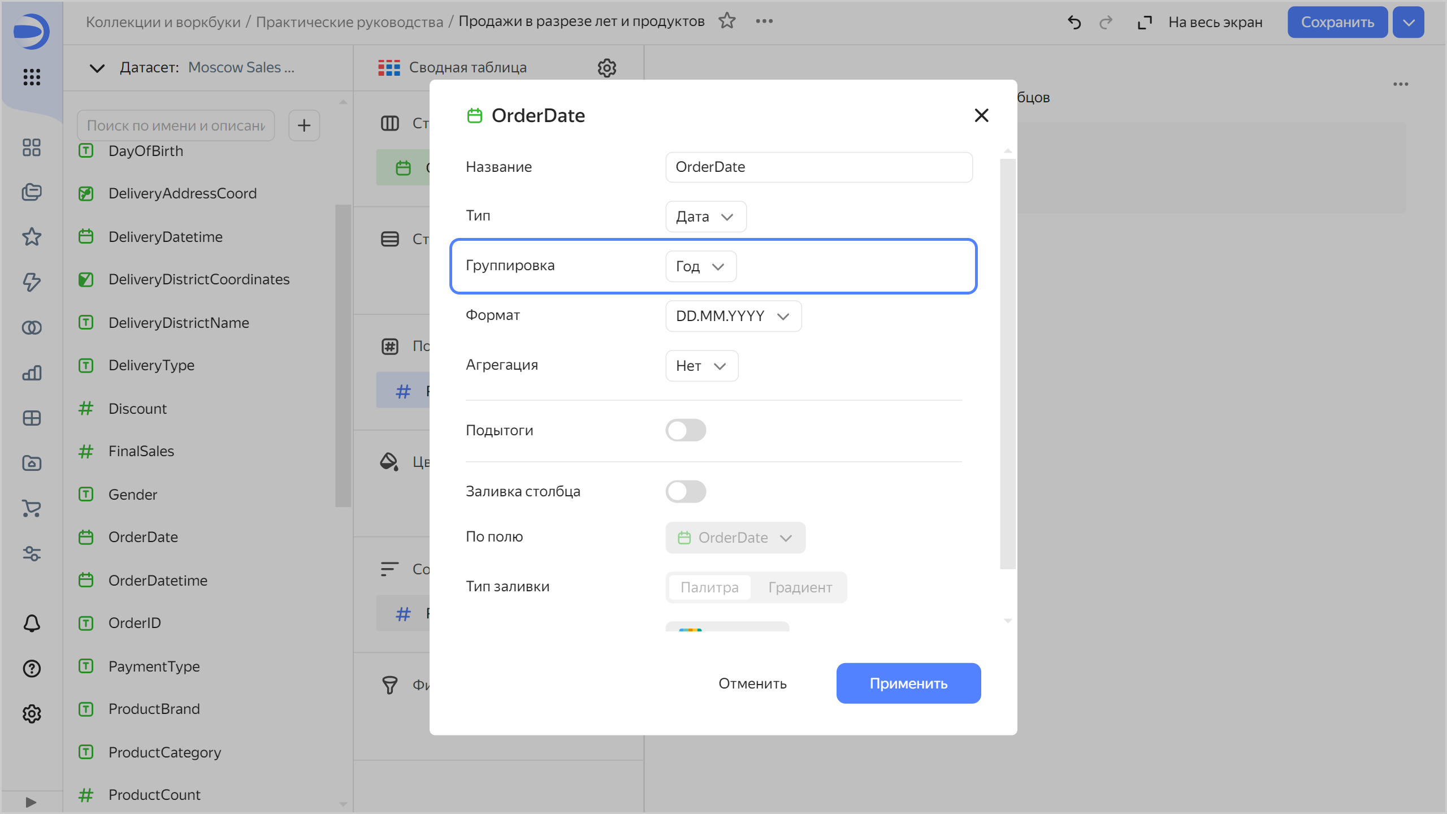Enable the Подытоги toggle
The image size is (1447, 814).
tap(685, 430)
